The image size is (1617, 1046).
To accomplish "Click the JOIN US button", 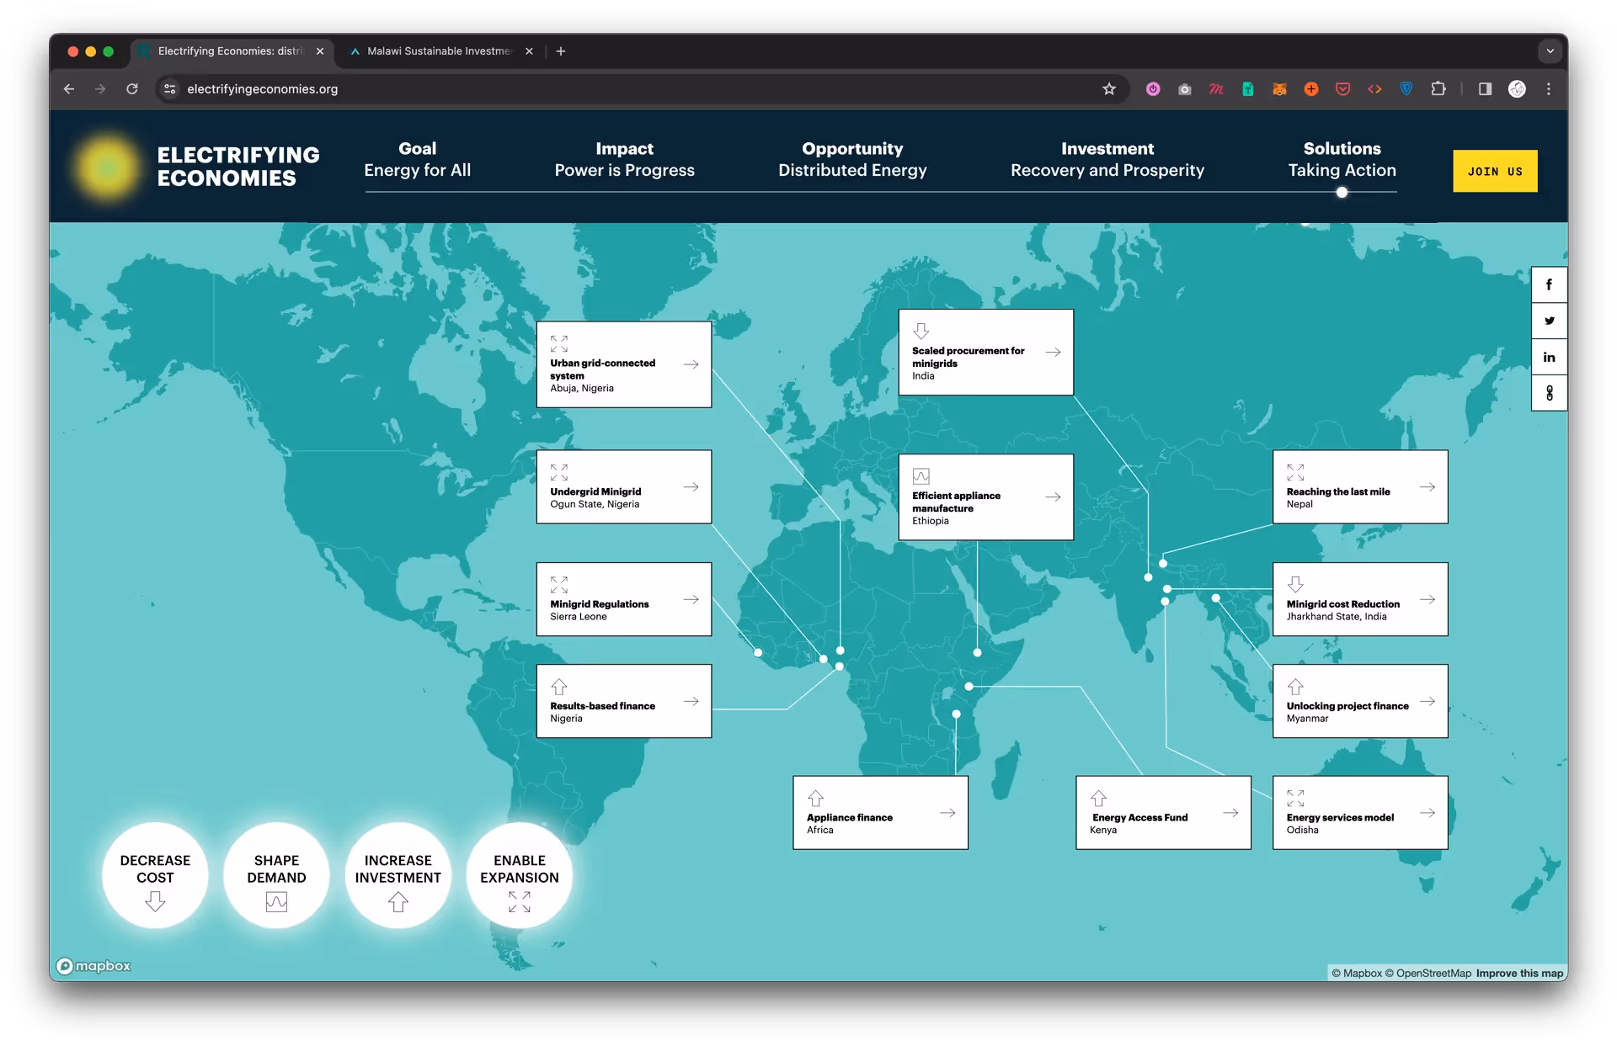I will [1494, 171].
